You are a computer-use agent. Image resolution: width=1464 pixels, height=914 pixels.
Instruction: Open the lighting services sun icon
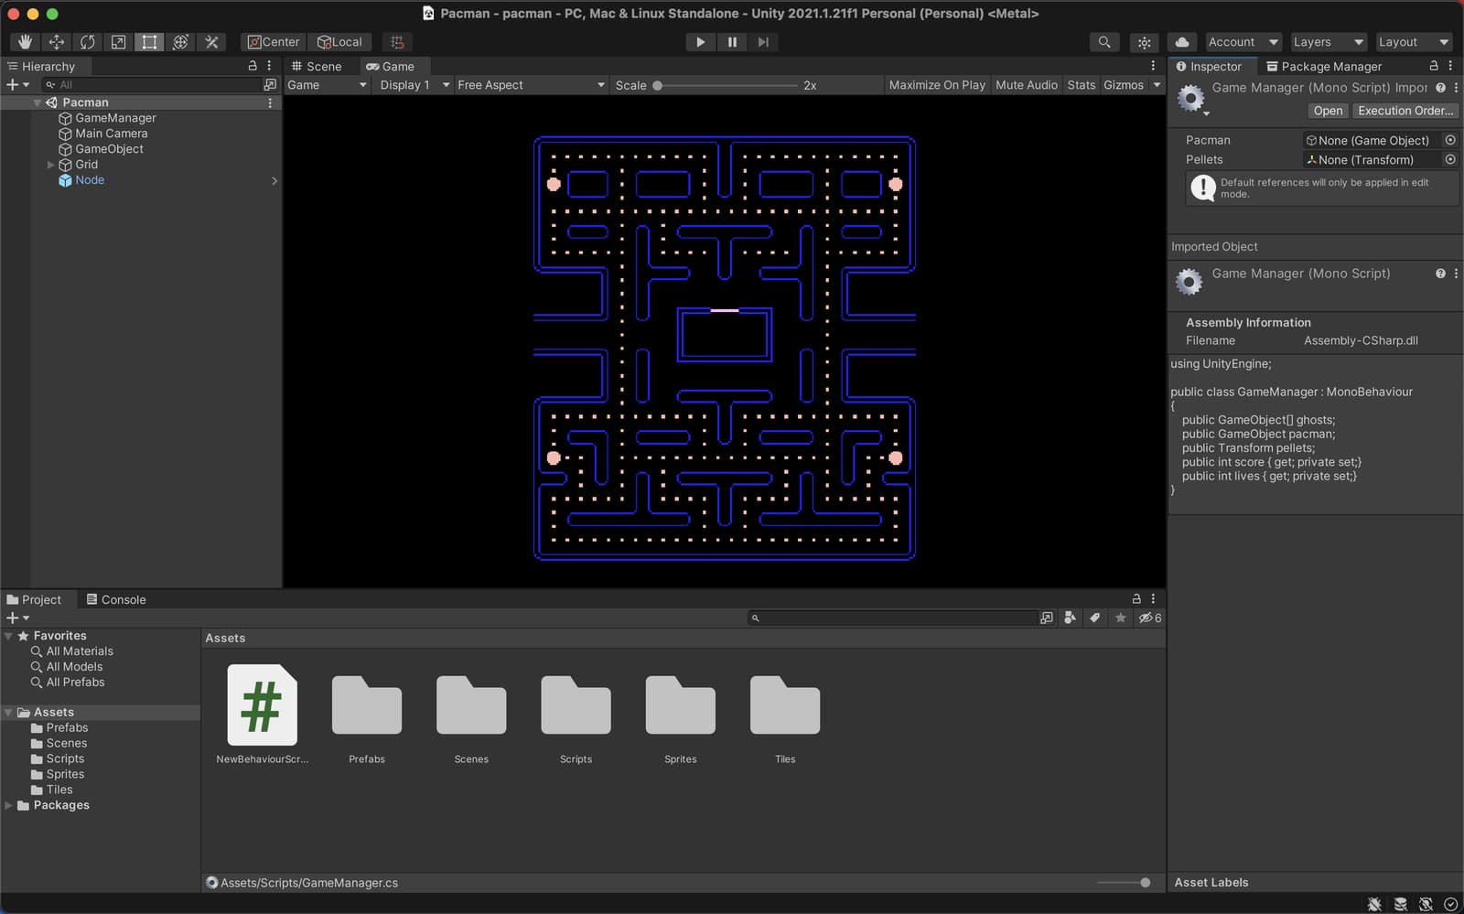(1144, 42)
